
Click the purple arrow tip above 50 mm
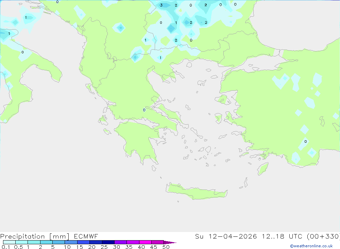170,243
